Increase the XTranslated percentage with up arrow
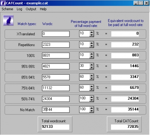Screen dimensions: 150x135 (91, 32)
